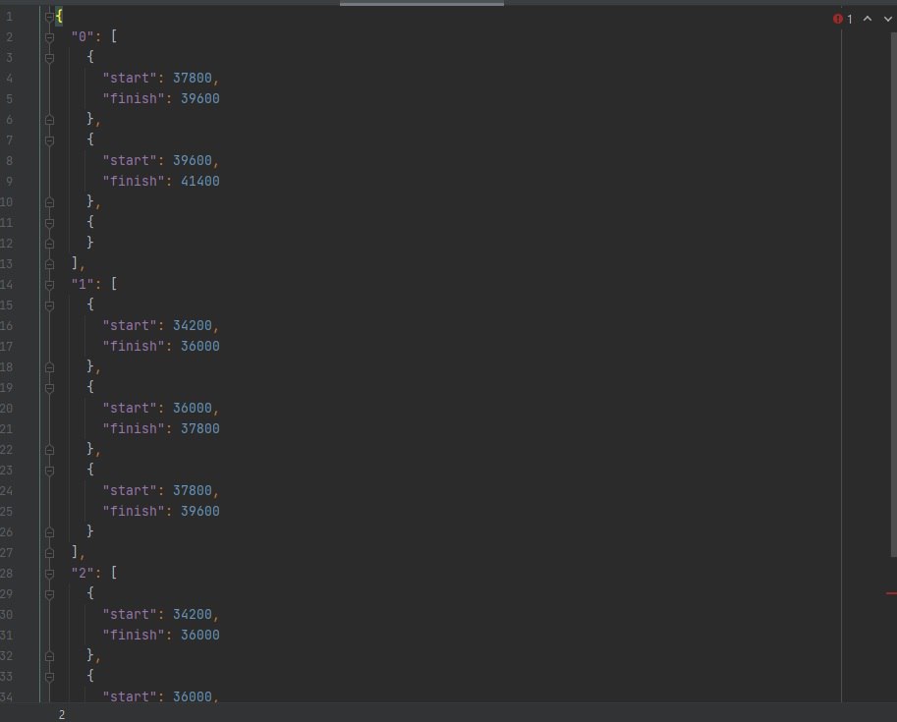Go to next highlighted error arrow
897x722 pixels.
click(x=888, y=19)
